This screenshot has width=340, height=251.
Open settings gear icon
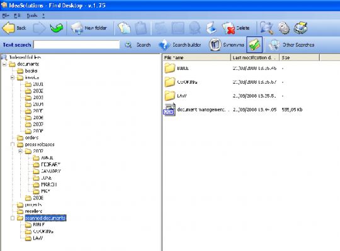(284, 28)
